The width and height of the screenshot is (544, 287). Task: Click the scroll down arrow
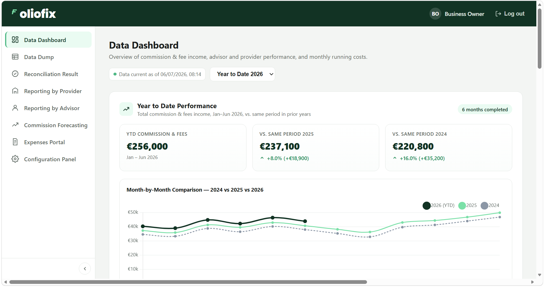click(539, 275)
